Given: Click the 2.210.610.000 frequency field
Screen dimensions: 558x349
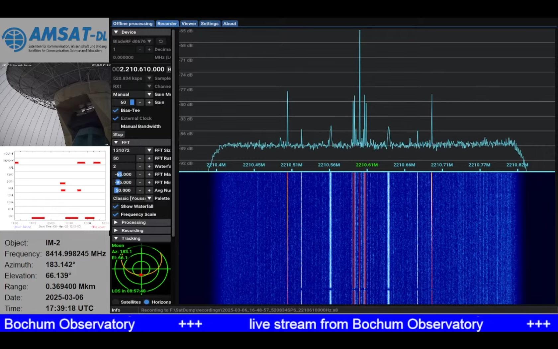Looking at the screenshot, I should click(x=139, y=69).
